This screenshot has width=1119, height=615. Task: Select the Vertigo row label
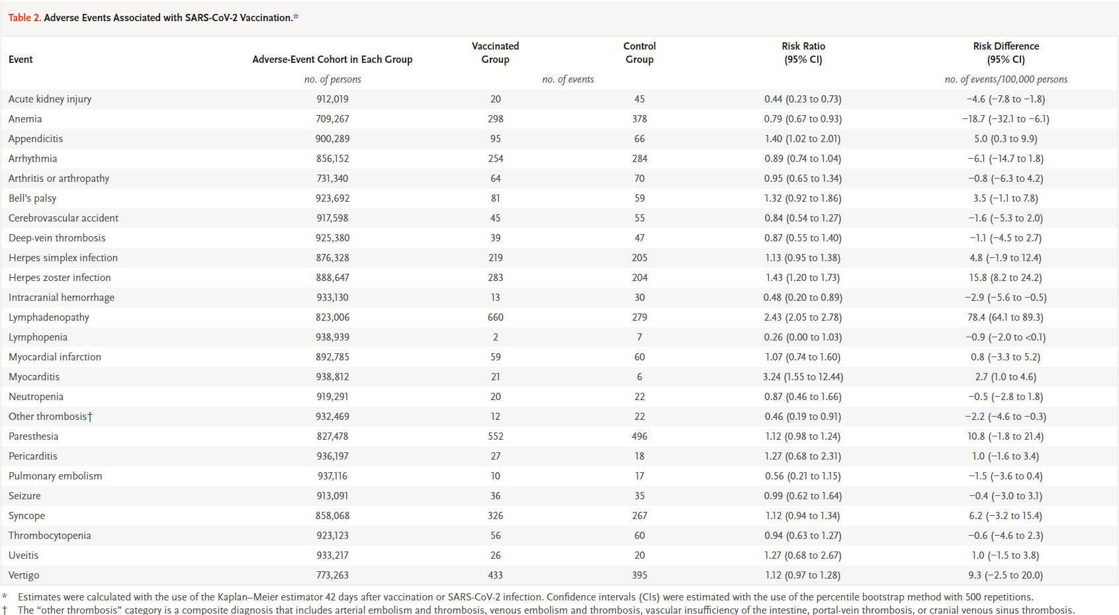(x=24, y=575)
